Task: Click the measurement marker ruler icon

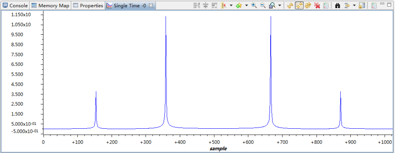Action: click(223, 6)
